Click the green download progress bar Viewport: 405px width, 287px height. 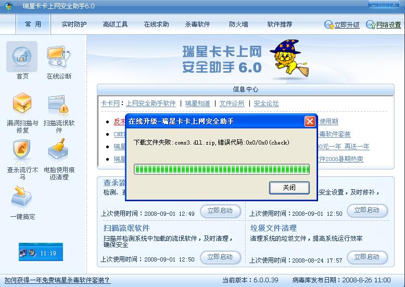pyautogui.click(x=222, y=169)
